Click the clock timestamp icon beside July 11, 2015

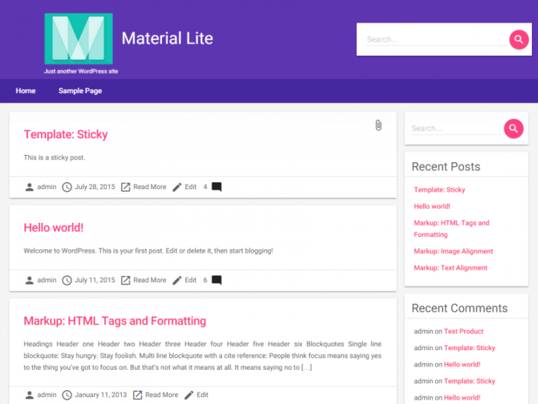pyautogui.click(x=67, y=280)
